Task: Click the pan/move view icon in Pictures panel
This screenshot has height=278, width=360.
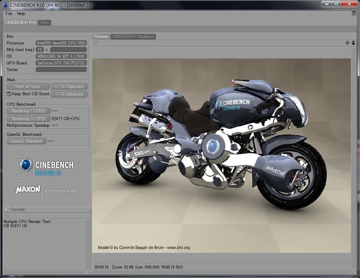Action: click(347, 43)
